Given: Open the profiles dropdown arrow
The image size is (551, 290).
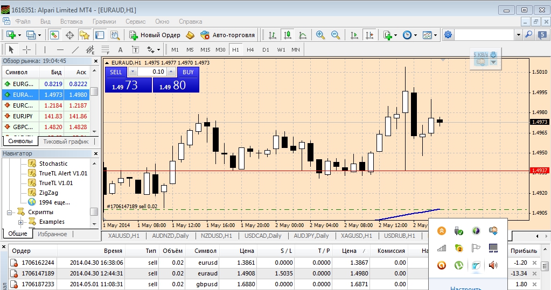Looking at the screenshot, I should pos(39,35).
